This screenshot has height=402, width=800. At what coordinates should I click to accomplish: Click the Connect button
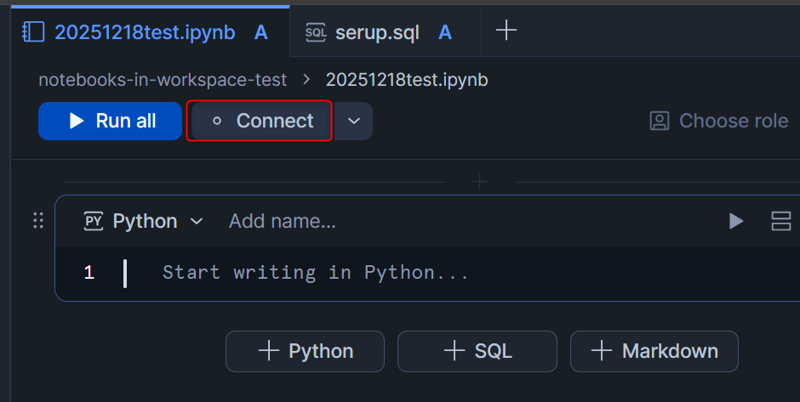point(260,121)
